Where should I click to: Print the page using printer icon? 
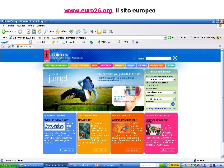(85, 31)
